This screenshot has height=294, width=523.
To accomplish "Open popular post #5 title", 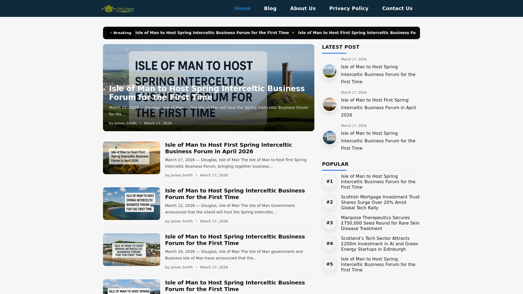I will 378,265.
